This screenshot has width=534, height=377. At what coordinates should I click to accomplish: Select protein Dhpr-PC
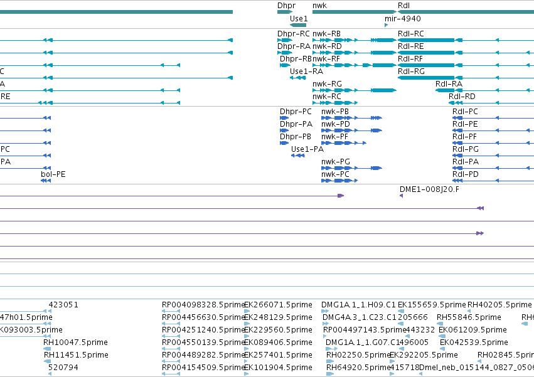tap(284, 118)
